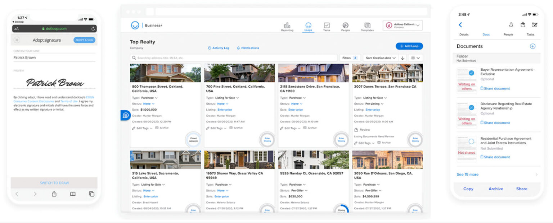Click the Closing progress circle on 5526 Nanday Ct
This screenshot has height=223, width=553.
341,210
